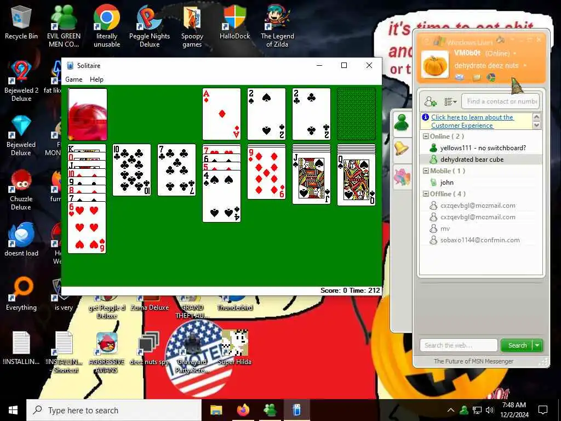Open the mail envelope icon in Messenger header
This screenshot has width=561, height=421.
tap(460, 77)
